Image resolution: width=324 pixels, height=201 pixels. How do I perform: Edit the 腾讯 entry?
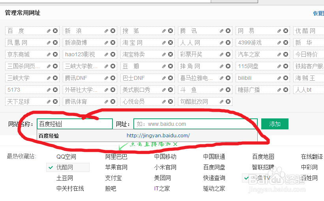[x=222, y=31]
